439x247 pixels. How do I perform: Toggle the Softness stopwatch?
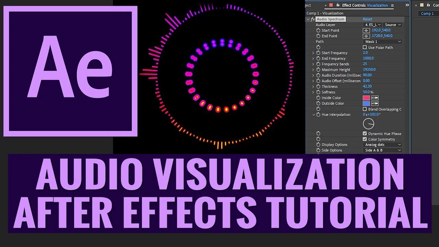[x=318, y=92]
